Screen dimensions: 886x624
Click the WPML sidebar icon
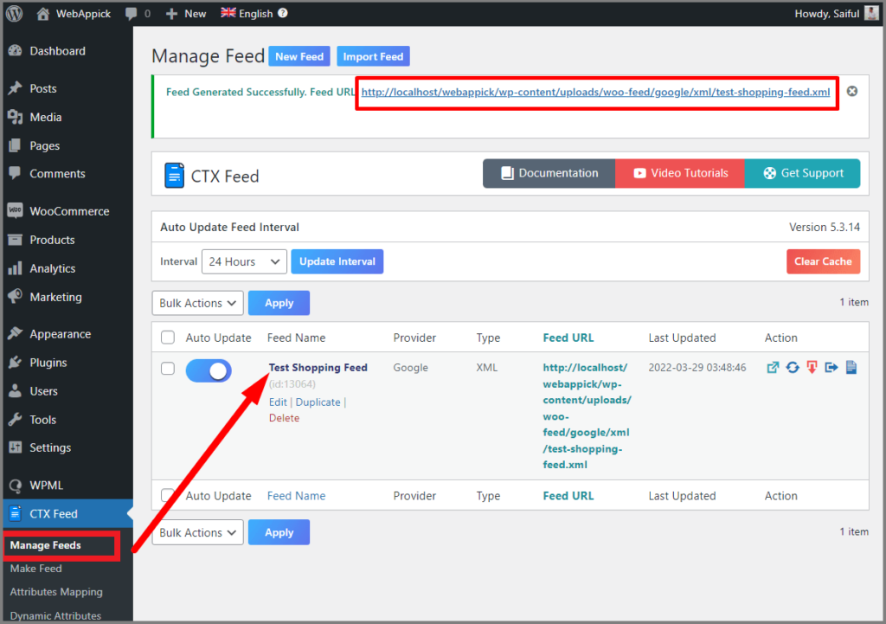[16, 485]
